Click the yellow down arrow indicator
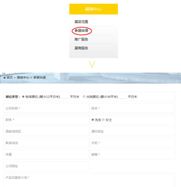The image size is (181, 187). (92, 64)
